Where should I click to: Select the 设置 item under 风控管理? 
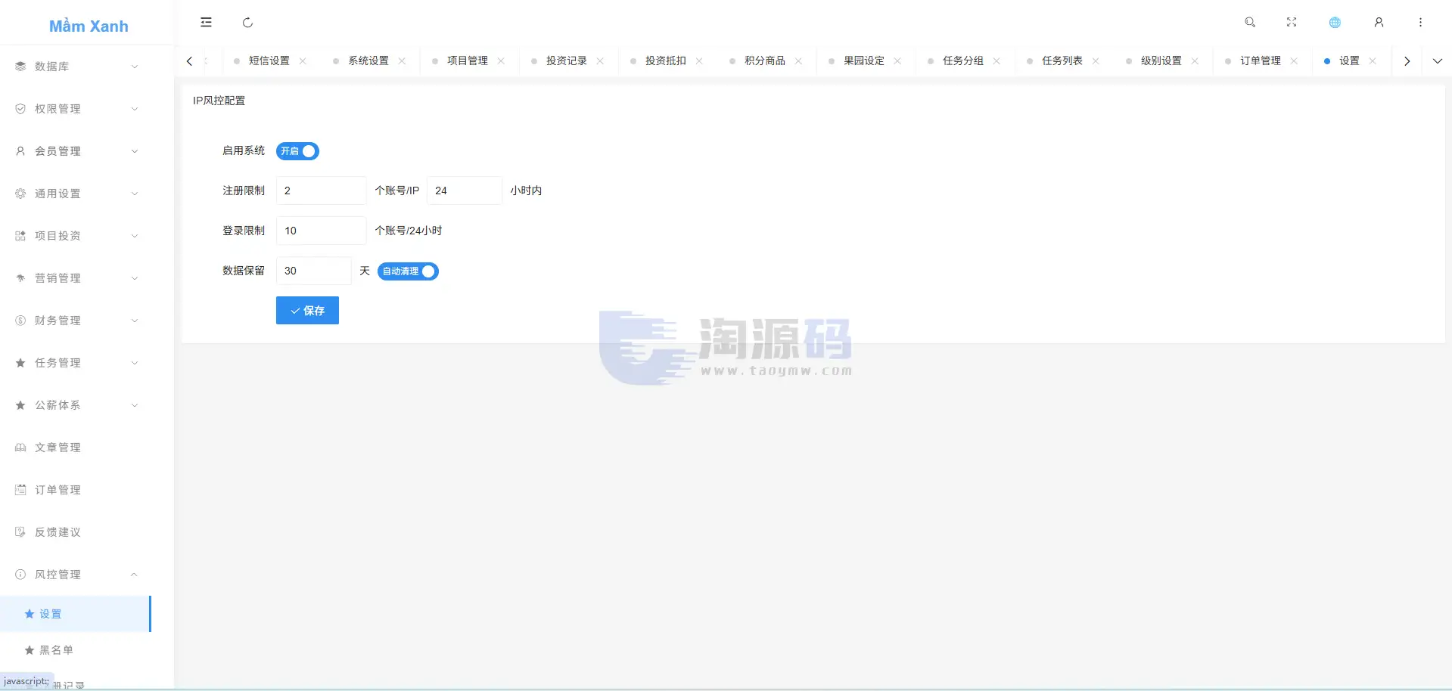(76, 614)
